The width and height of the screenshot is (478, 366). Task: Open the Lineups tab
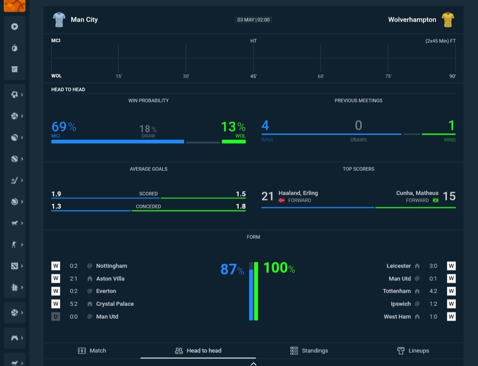pos(413,351)
